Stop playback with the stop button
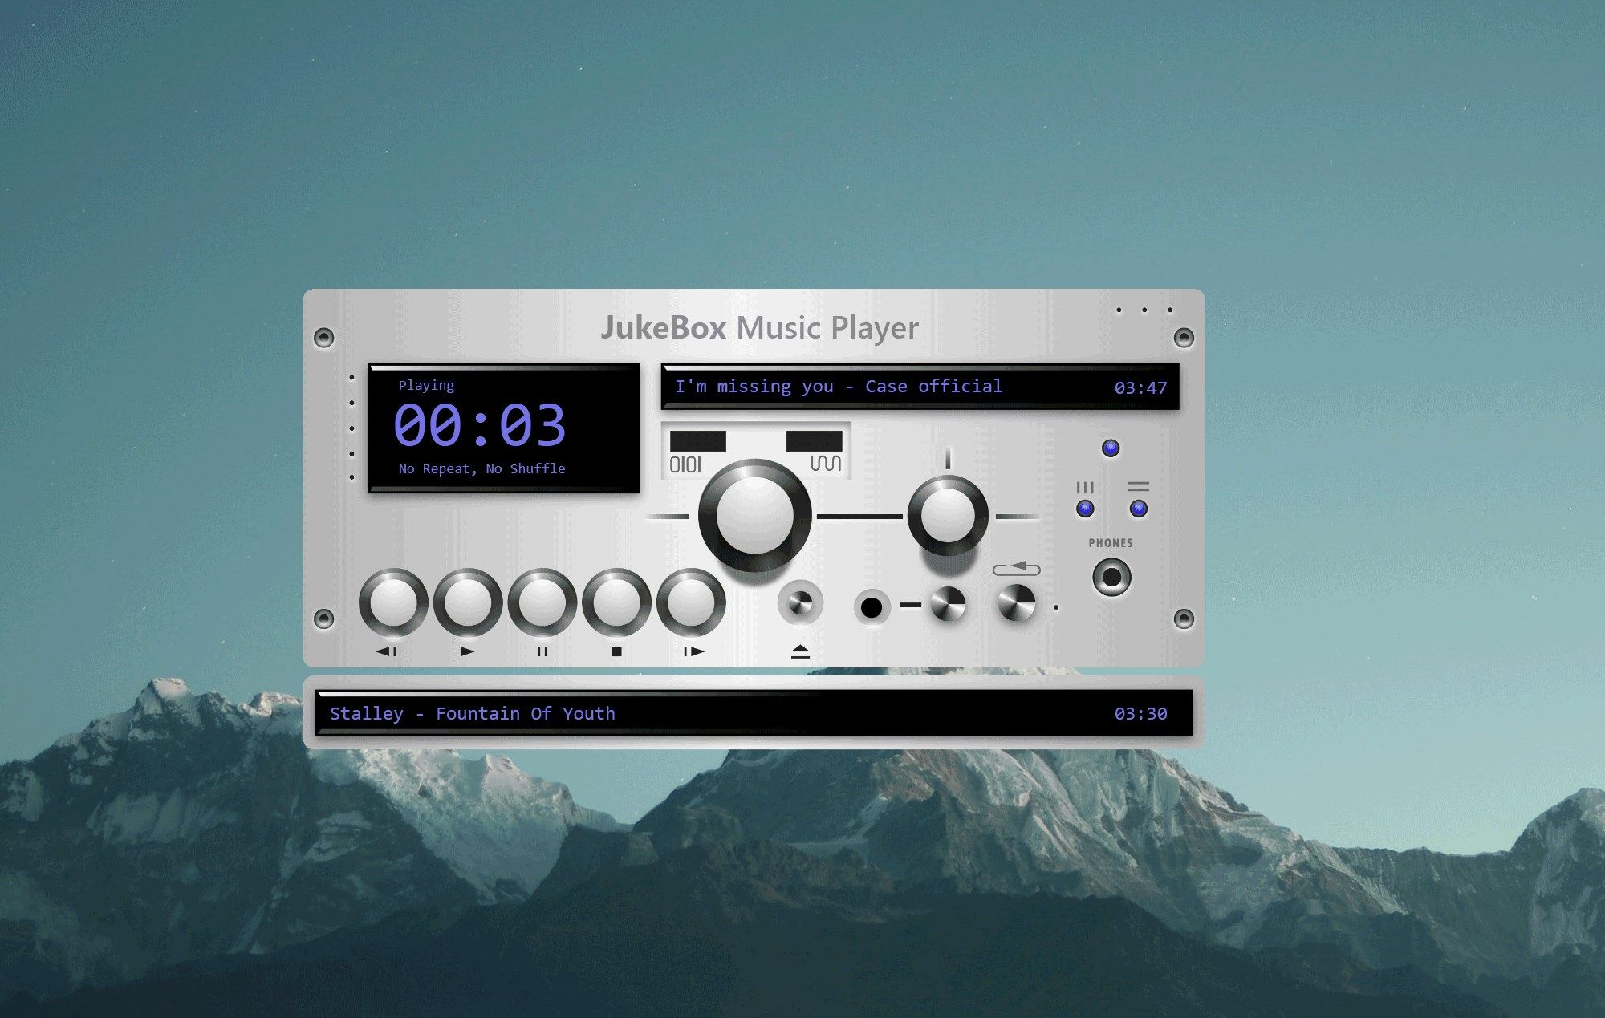 click(616, 602)
